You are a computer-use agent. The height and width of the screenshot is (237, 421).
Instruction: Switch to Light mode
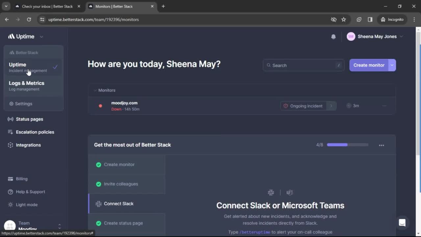(27, 205)
